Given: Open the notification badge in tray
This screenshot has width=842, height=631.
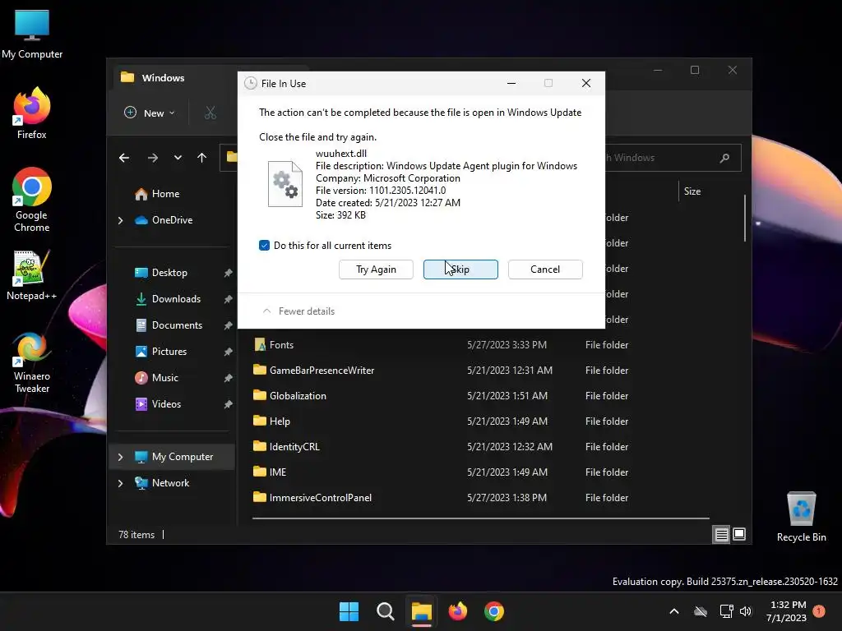Looking at the screenshot, I should [x=819, y=611].
